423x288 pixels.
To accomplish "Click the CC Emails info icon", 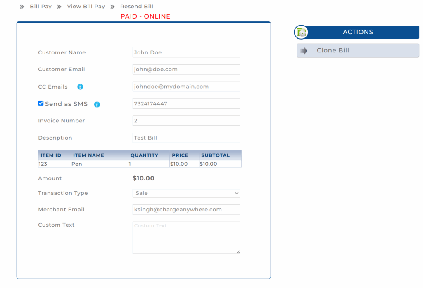I will point(80,87).
